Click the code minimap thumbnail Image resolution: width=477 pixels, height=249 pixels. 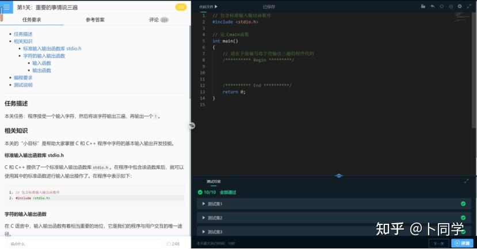[x=462, y=17]
